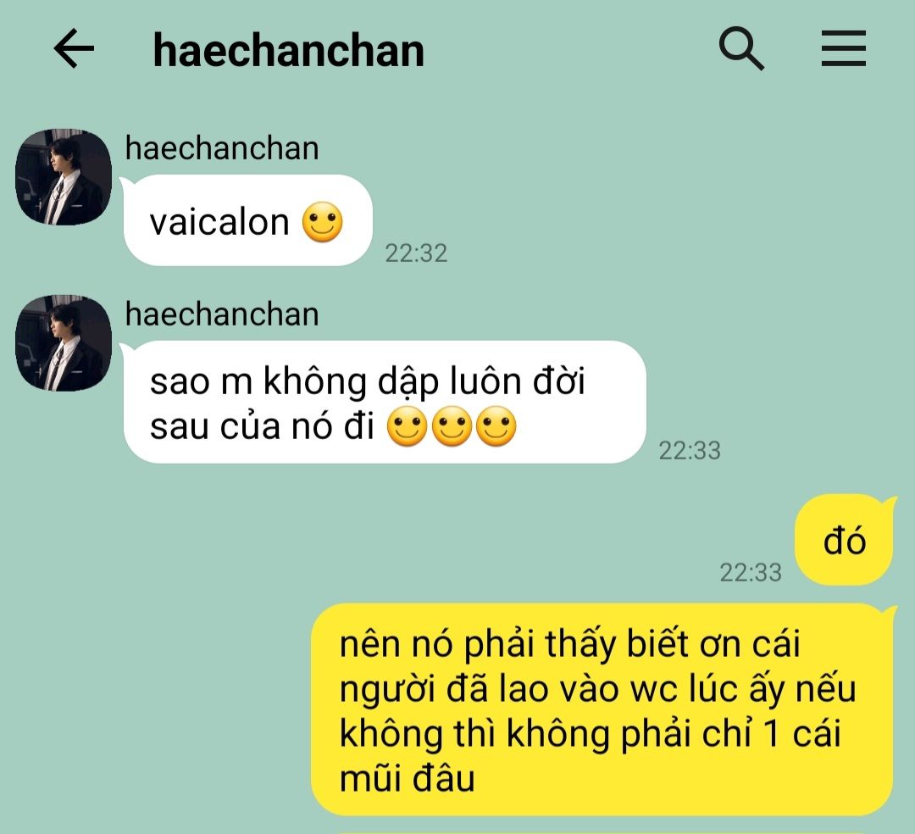Tap 22:33 timestamp beside 'đó' bubble
This screenshot has width=915, height=834.
click(x=751, y=573)
